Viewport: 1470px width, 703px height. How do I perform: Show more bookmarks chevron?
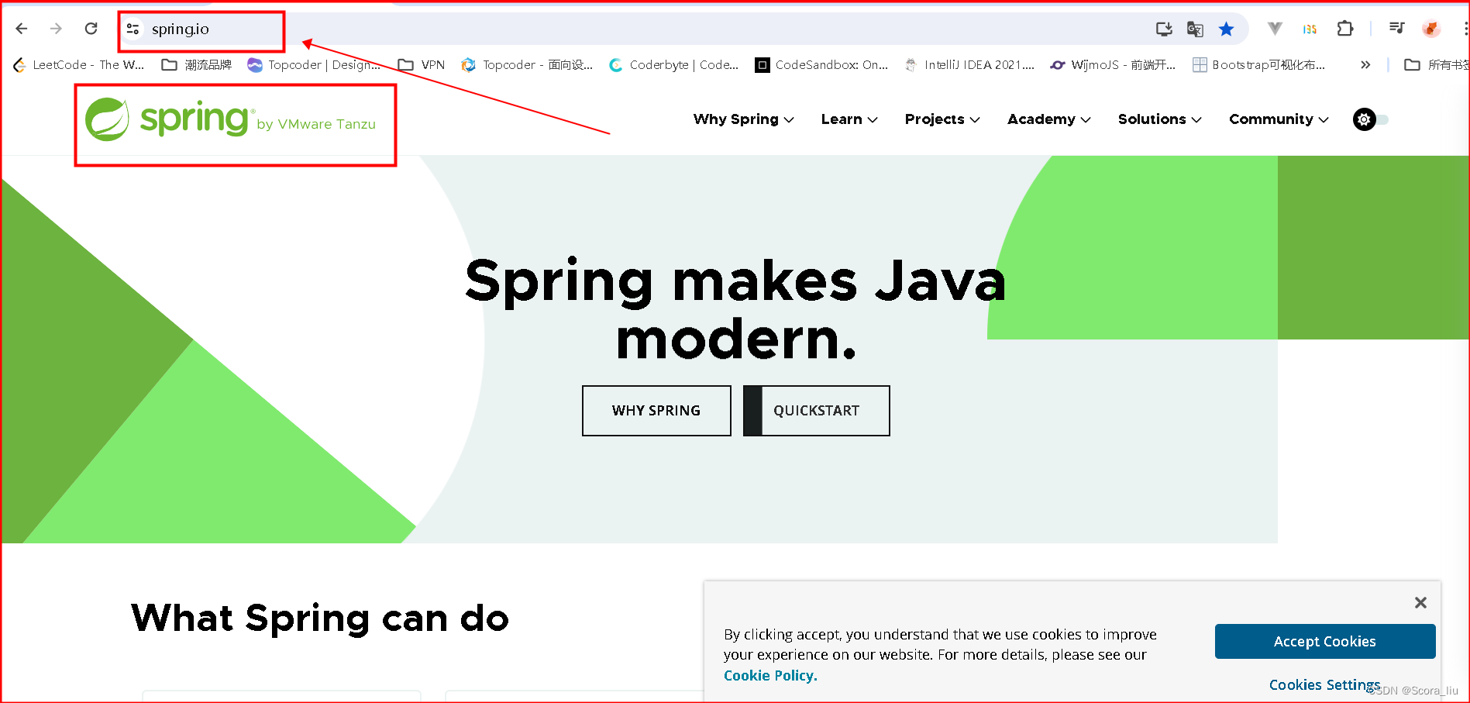pyautogui.click(x=1365, y=65)
